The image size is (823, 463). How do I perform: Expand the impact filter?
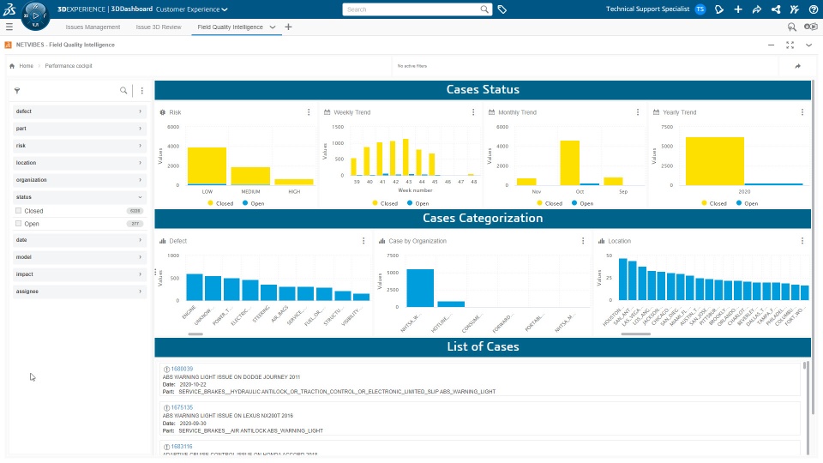click(79, 274)
